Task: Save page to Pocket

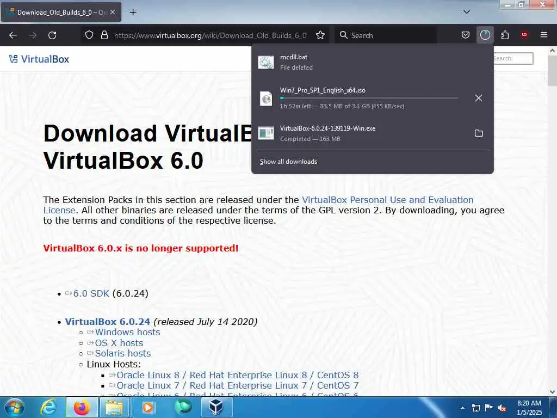Action: tap(466, 35)
